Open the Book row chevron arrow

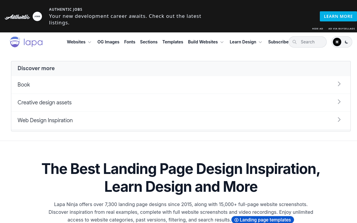339,84
